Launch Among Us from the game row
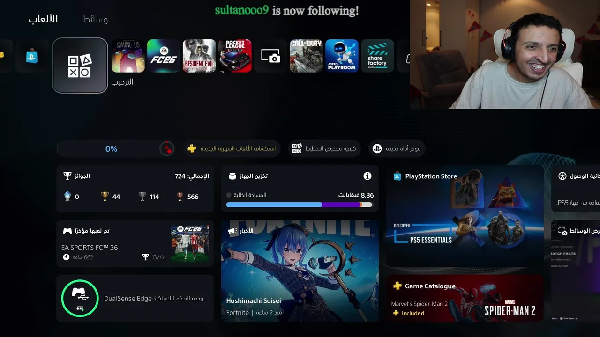600x337 pixels. [128, 56]
